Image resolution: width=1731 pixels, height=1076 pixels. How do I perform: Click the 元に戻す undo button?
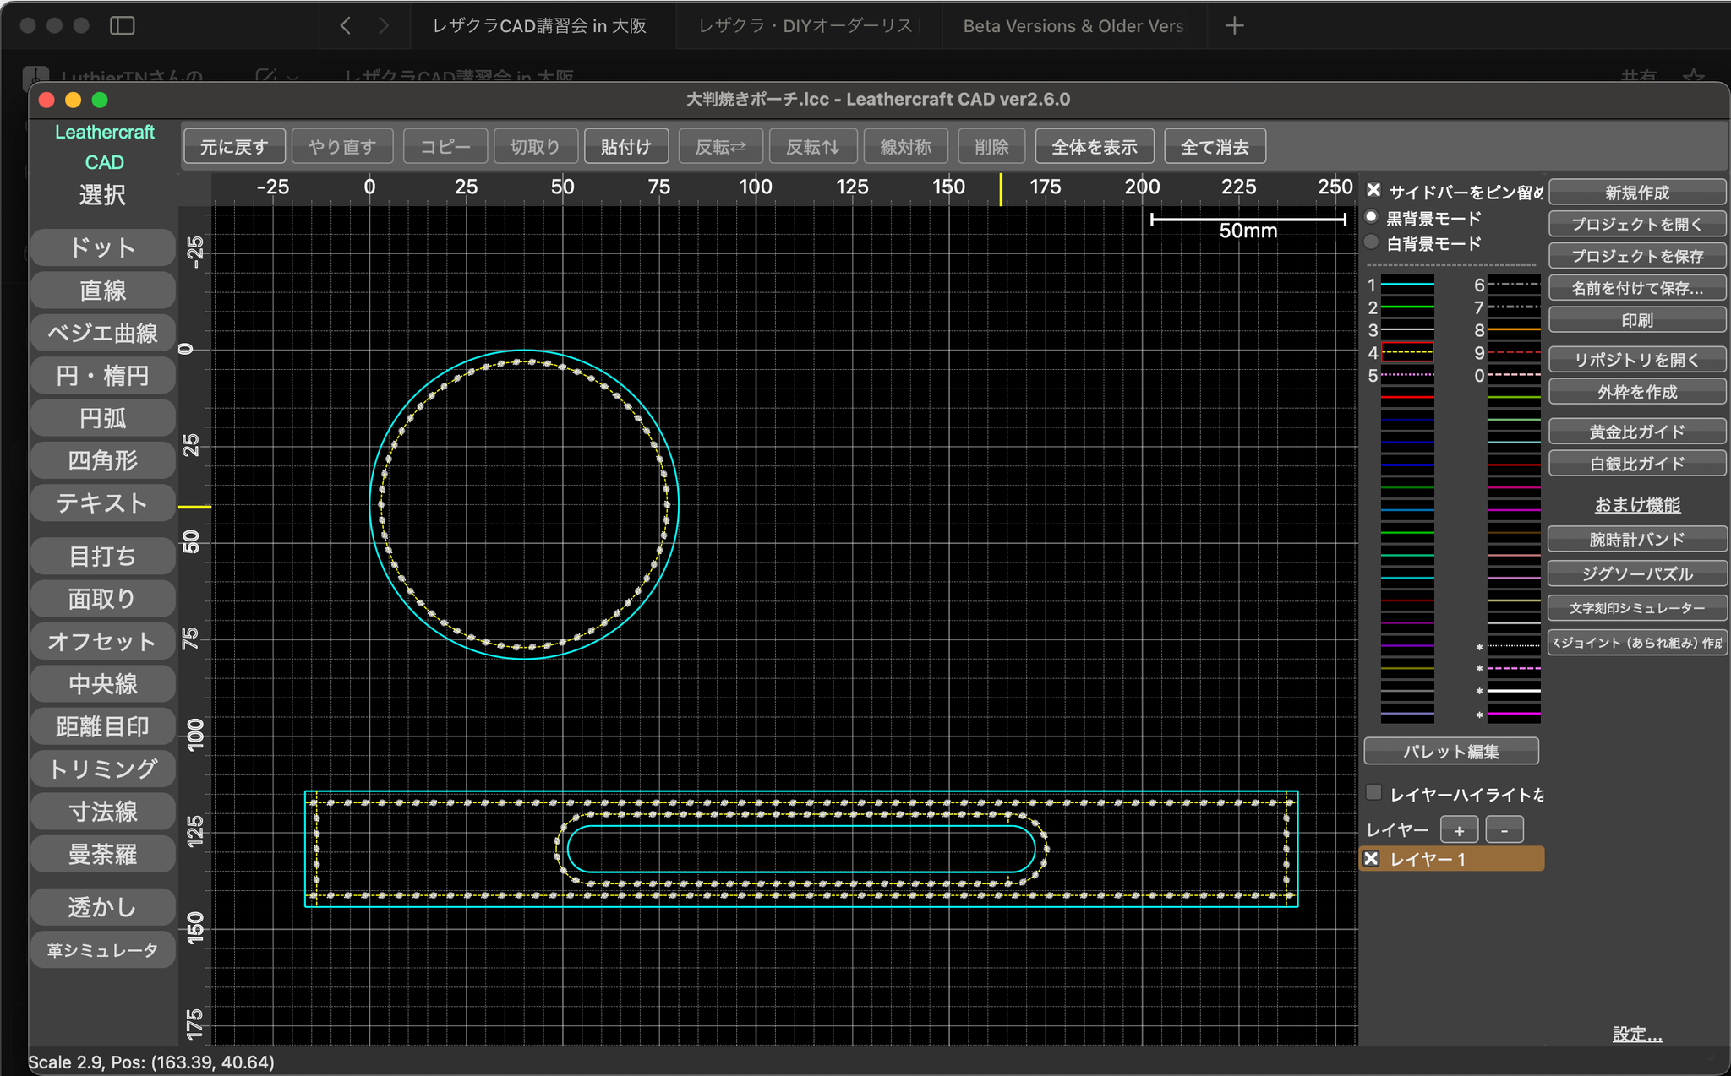coord(233,147)
